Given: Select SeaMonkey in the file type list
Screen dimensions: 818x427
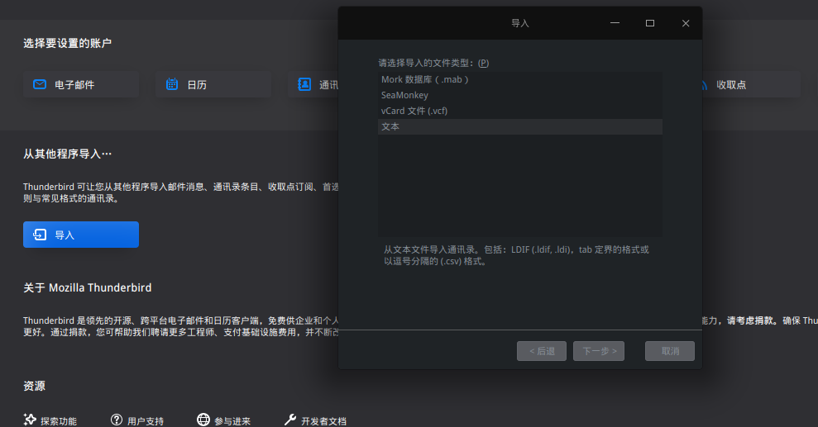Looking at the screenshot, I should 520,95.
